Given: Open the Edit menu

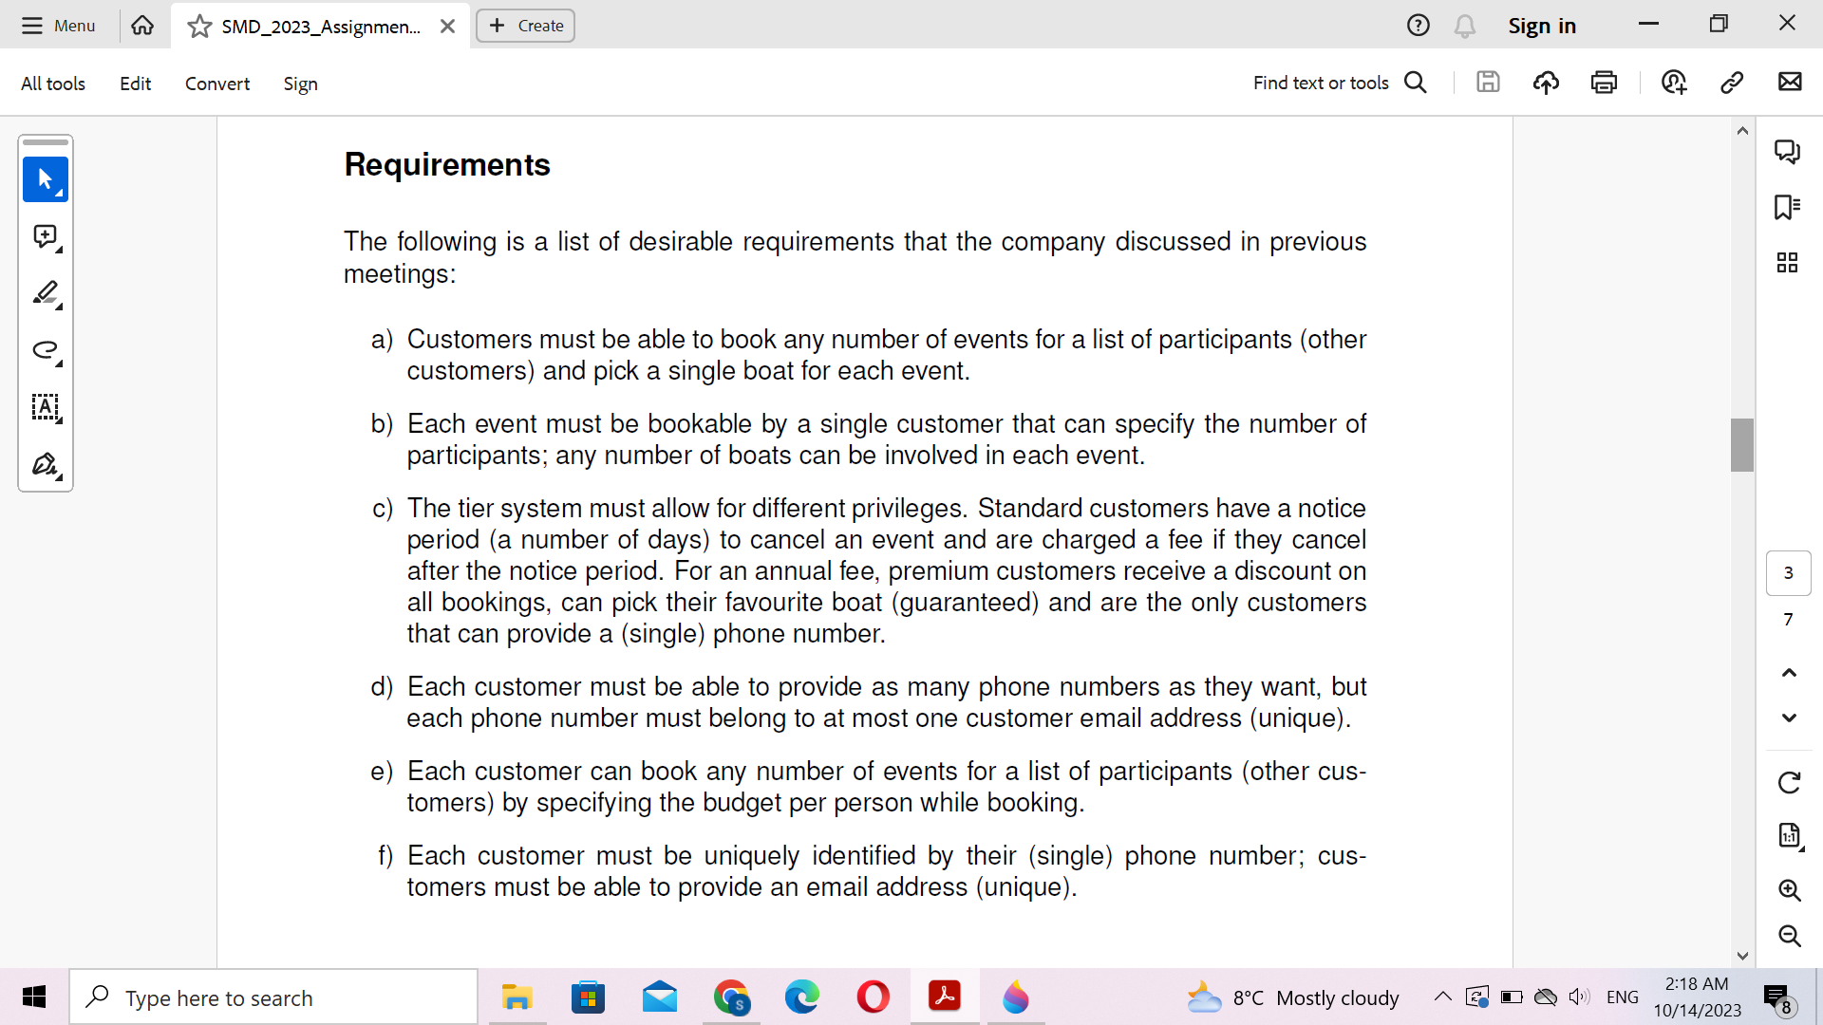Looking at the screenshot, I should [135, 84].
